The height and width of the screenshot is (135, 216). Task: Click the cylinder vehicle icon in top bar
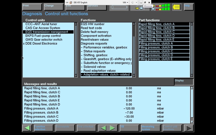click(119, 8)
